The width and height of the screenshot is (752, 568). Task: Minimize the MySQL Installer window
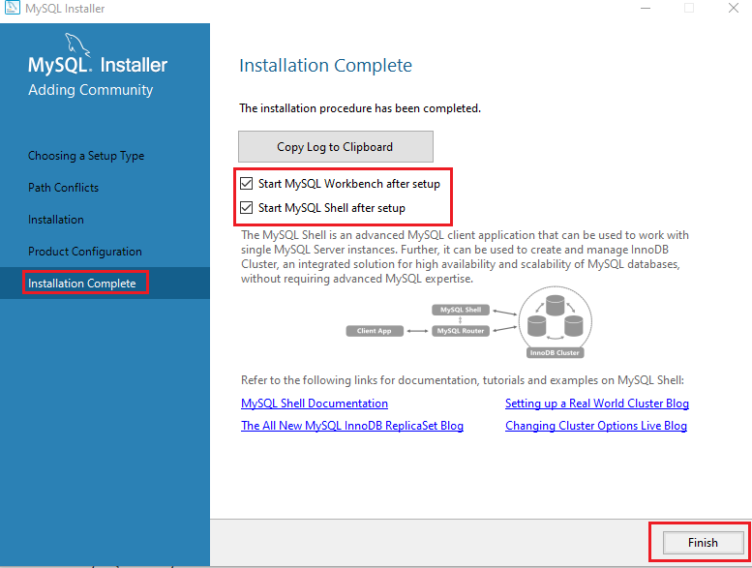tap(646, 8)
